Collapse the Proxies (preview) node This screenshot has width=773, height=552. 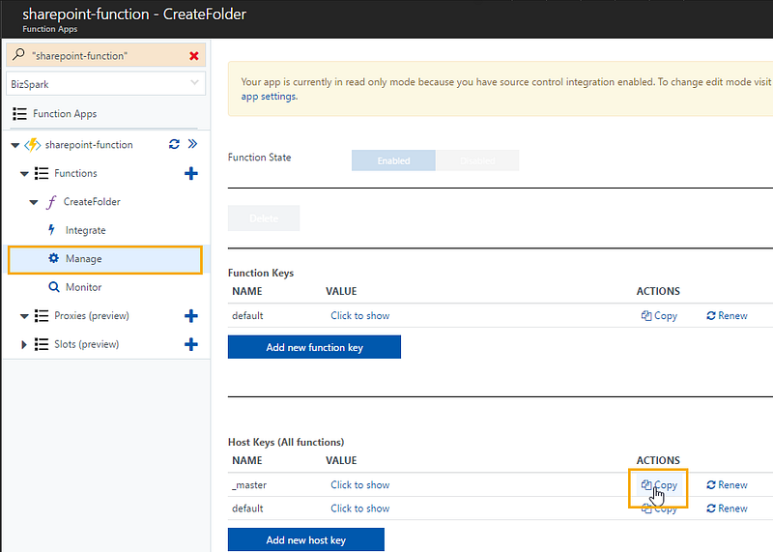coord(24,316)
